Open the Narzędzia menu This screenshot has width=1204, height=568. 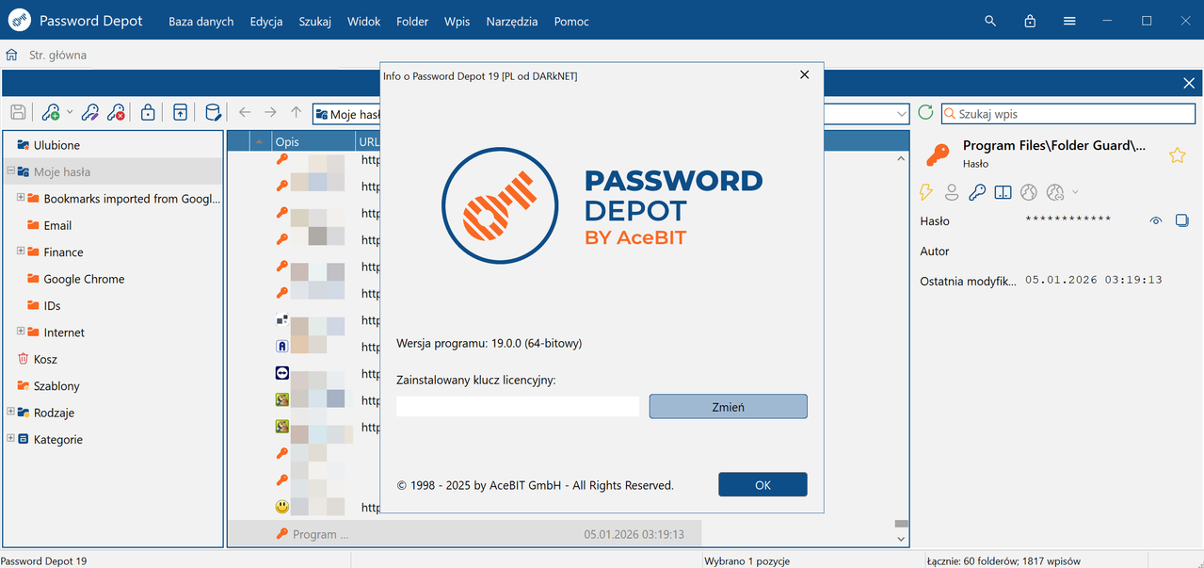tap(512, 21)
